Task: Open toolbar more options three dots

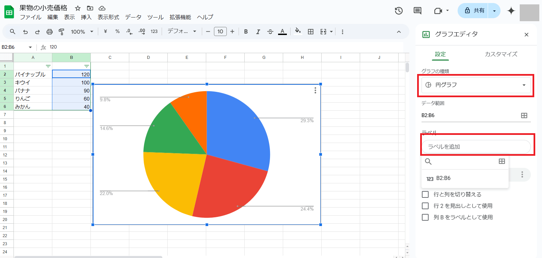Action: pos(343,32)
